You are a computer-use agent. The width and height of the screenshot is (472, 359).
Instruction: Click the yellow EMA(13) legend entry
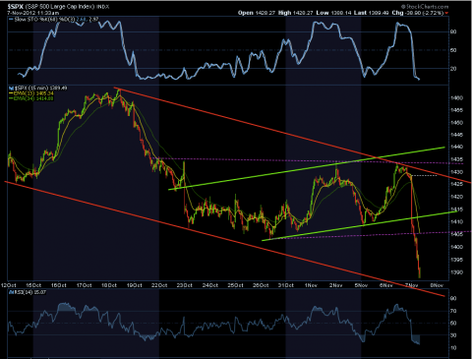click(x=31, y=93)
